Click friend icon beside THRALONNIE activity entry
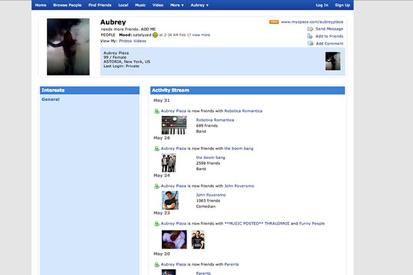Viewport: 413px width, 275px height. coord(156,223)
